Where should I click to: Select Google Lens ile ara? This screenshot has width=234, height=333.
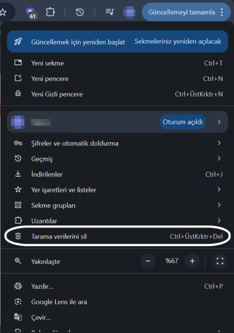(x=59, y=302)
